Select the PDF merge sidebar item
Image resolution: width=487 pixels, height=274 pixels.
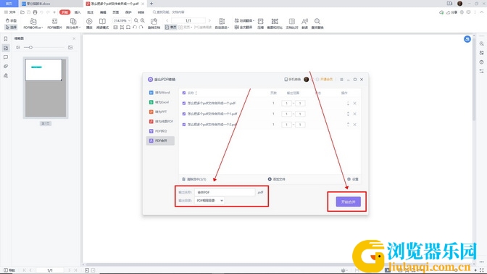tap(160, 141)
